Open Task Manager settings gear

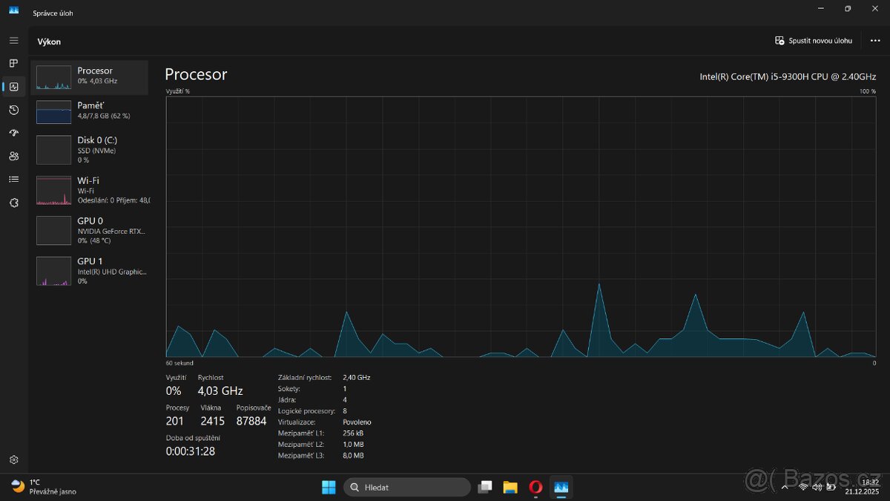tap(13, 460)
